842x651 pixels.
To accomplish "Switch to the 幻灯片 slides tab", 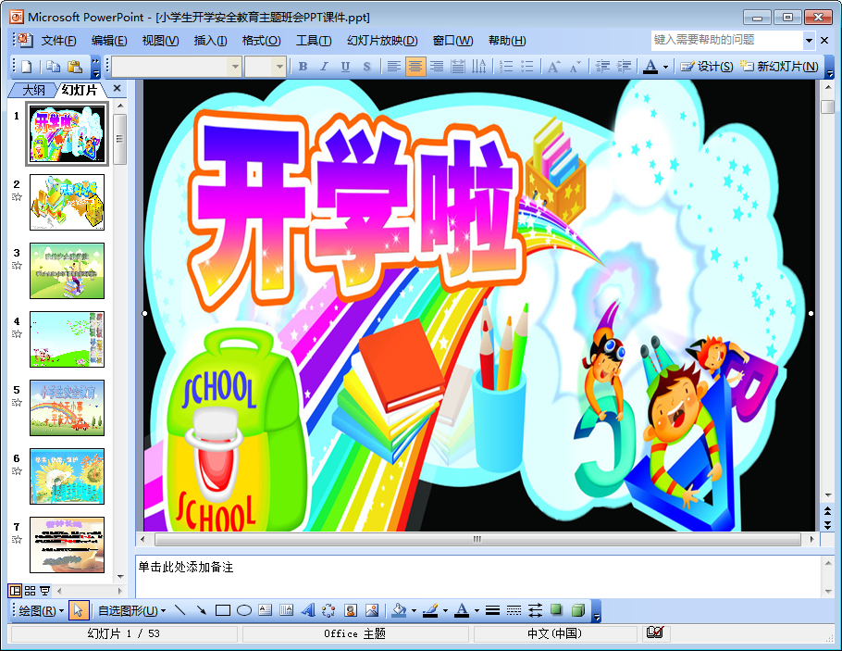I will (80, 90).
